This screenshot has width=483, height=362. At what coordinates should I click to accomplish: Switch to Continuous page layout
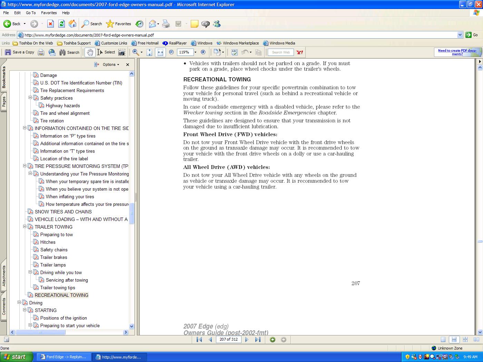454,340
